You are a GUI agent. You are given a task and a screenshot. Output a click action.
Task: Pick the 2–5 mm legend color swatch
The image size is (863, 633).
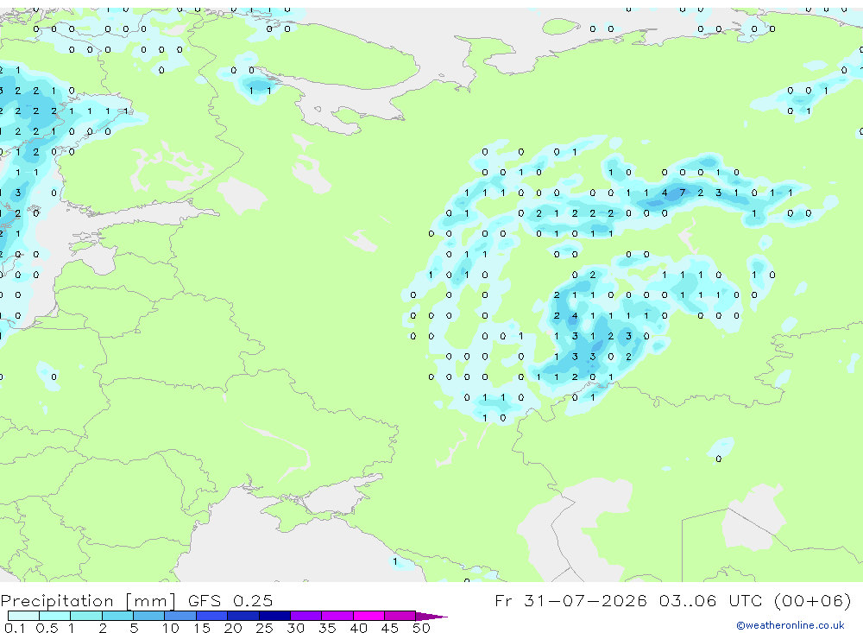pos(117,616)
